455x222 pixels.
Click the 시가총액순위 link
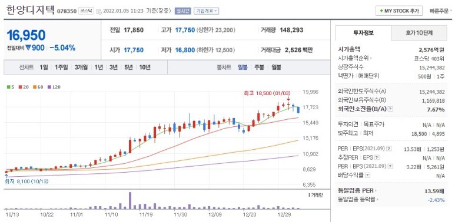(353, 58)
